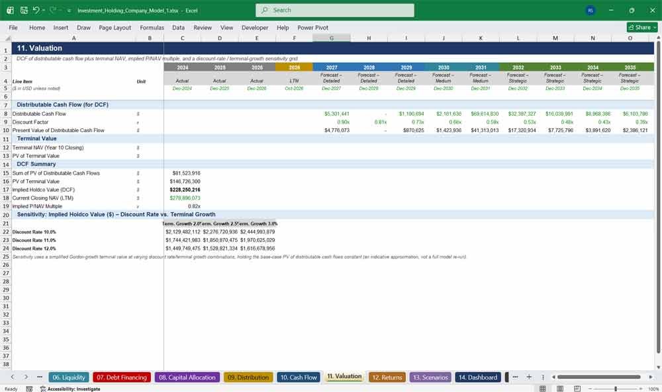The height and width of the screenshot is (392, 662).
Task: Open the Draw ribbon tab
Action: (83, 27)
